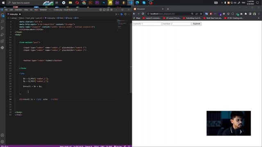Open the 'Laravel E-commerce' bookmark
The height and width of the screenshot is (147, 262).
coord(152,18)
